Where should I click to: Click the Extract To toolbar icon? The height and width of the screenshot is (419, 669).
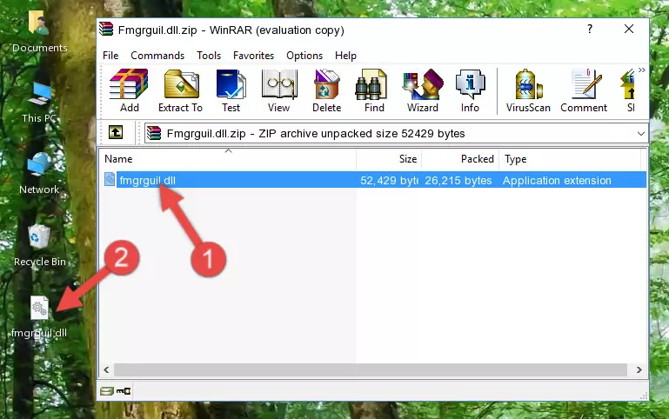click(180, 90)
